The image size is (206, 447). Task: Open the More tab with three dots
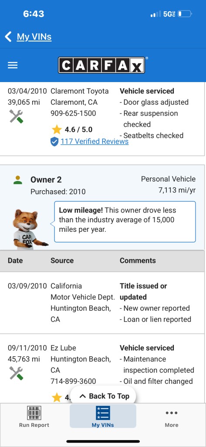pos(172,418)
